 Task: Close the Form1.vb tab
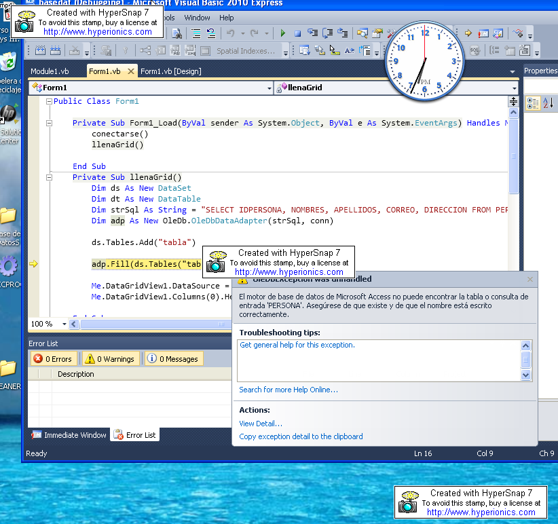[x=131, y=71]
